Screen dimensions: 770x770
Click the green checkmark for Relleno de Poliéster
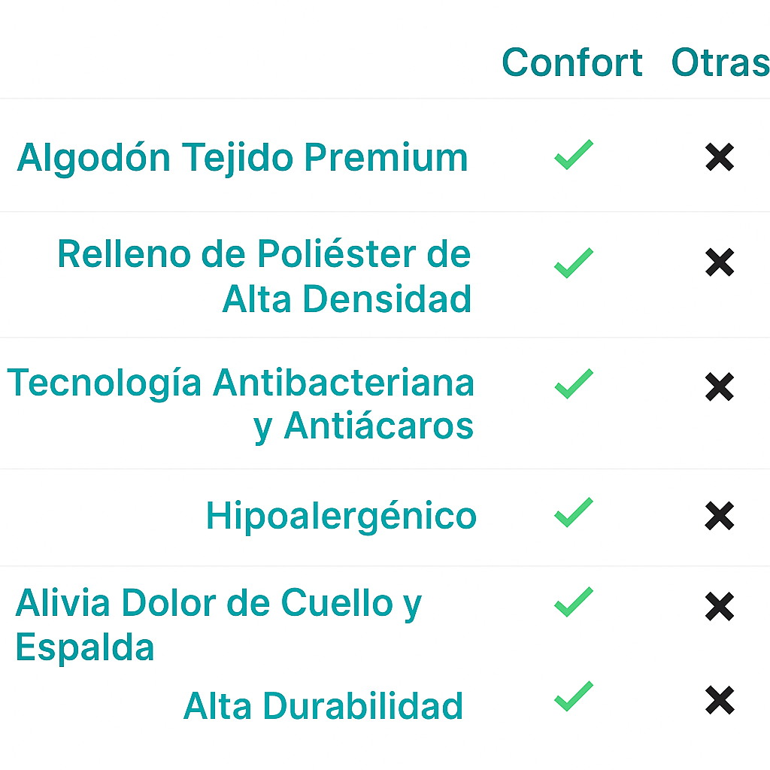[574, 263]
